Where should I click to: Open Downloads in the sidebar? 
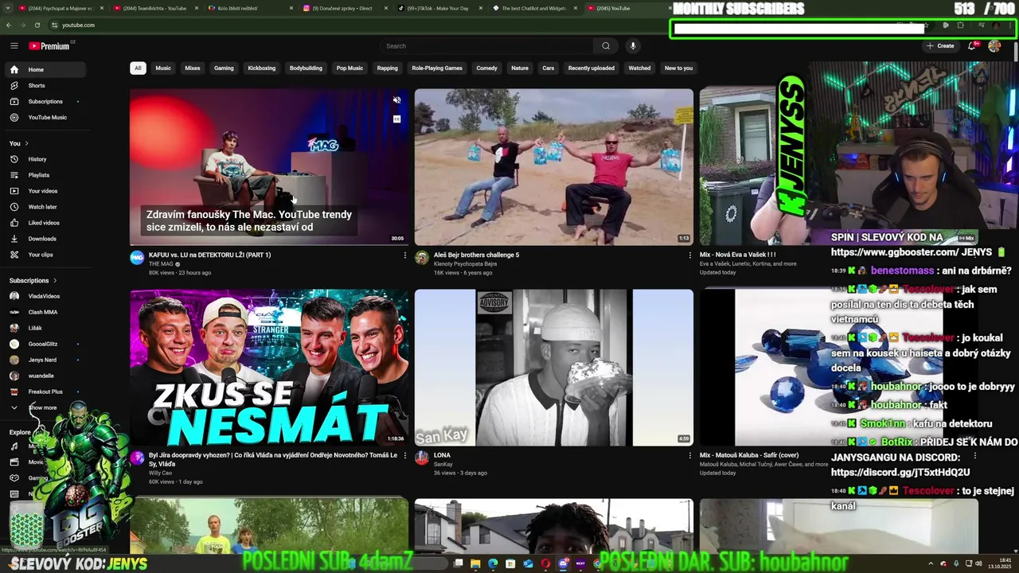(45, 239)
